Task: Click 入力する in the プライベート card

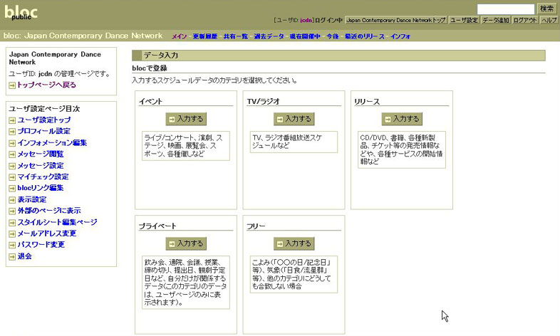Action: pyautogui.click(x=186, y=243)
